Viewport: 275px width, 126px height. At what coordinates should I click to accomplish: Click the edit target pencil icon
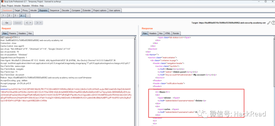[269, 23]
